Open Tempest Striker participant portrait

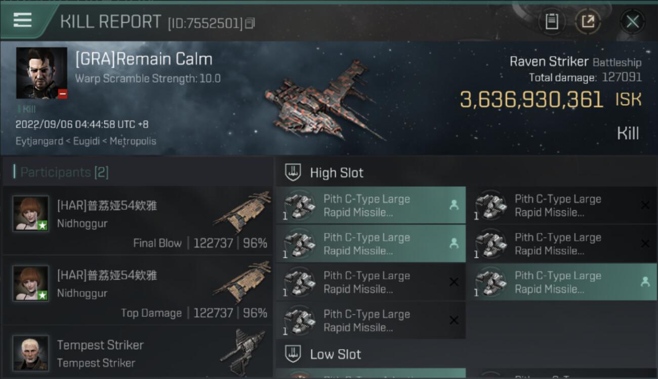click(31, 352)
